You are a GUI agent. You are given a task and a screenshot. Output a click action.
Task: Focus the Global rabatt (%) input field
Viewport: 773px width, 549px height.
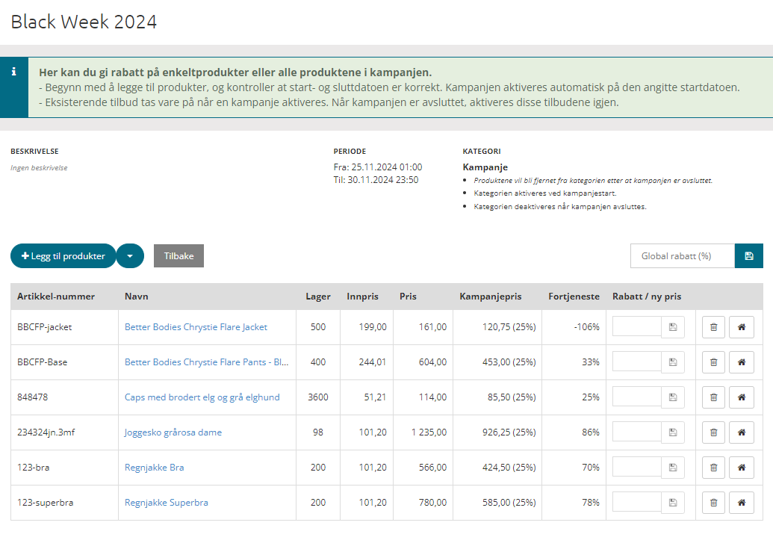(x=682, y=256)
